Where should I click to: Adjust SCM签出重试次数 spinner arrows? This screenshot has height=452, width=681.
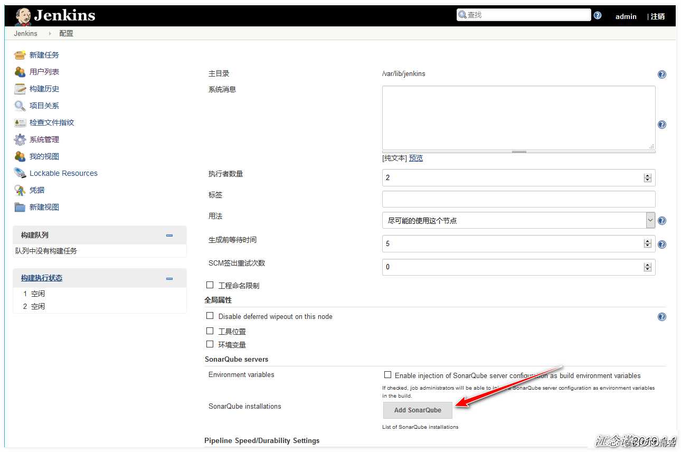tap(648, 267)
